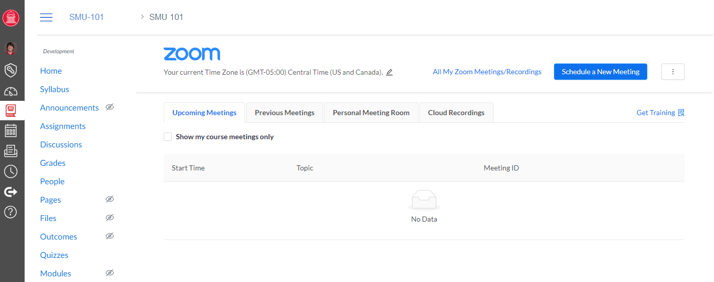The image size is (714, 282).
Task: Open the History clock icon
Action: [x=11, y=171]
